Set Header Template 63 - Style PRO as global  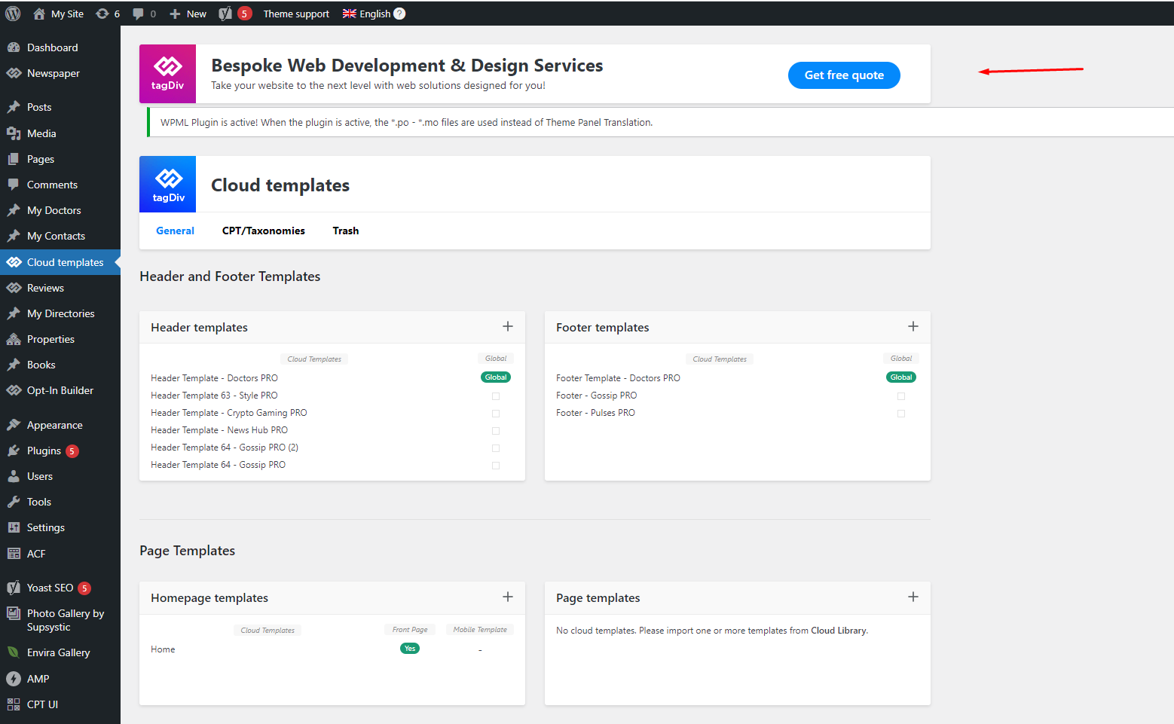(496, 396)
